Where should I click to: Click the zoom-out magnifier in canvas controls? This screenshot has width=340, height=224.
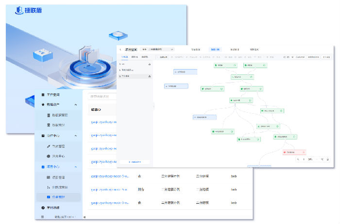(x=299, y=159)
